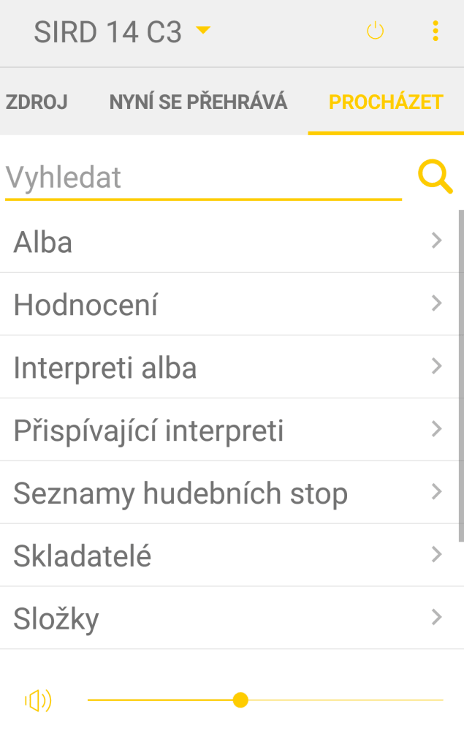Screen dimensions: 464x731
Task: Tap the power standby icon
Action: [375, 31]
